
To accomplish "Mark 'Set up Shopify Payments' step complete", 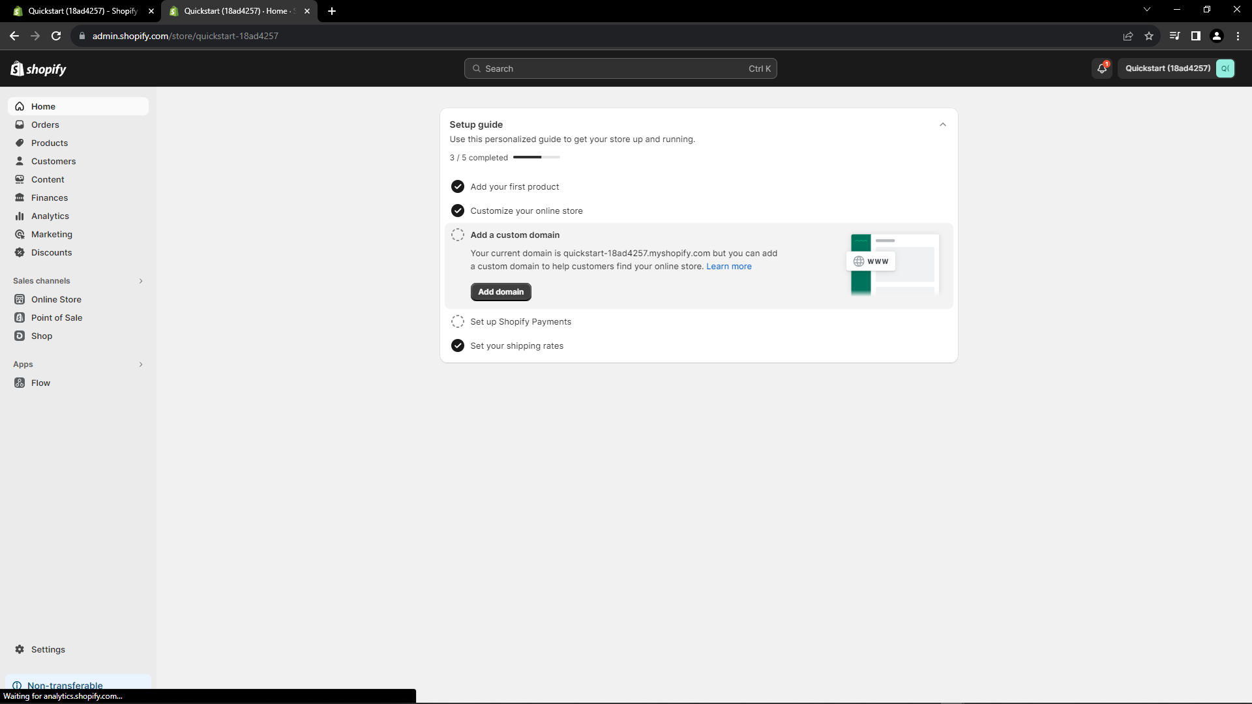I will pyautogui.click(x=457, y=321).
